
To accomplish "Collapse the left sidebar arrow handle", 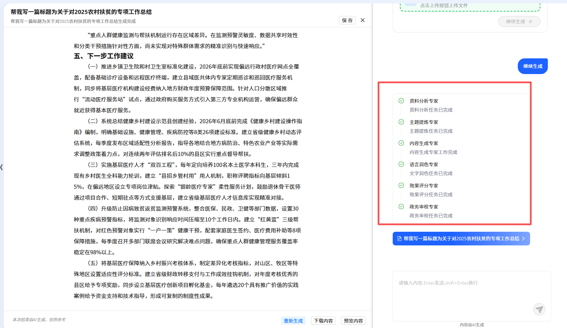I will 2,167.
